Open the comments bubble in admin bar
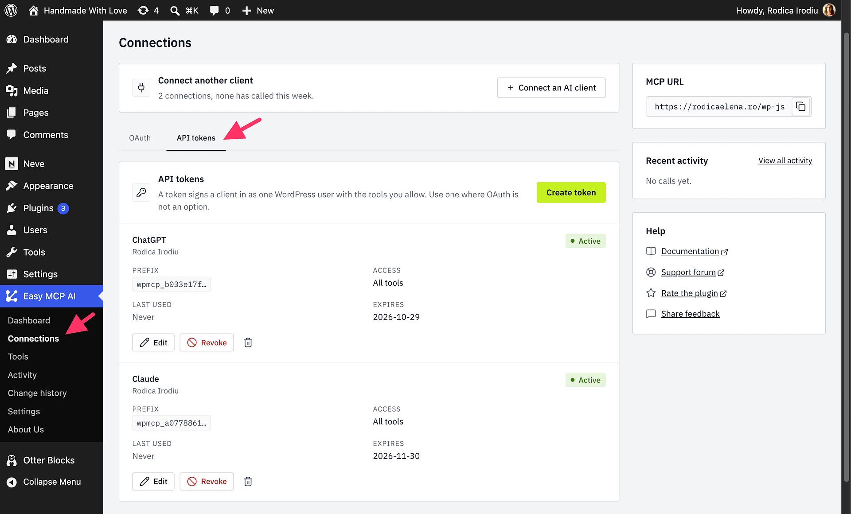851x514 pixels. click(220, 10)
